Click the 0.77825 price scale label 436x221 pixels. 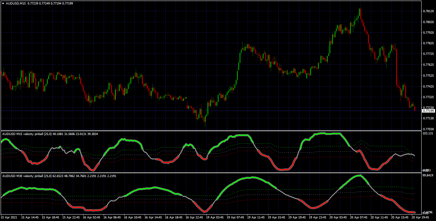[x=428, y=43]
